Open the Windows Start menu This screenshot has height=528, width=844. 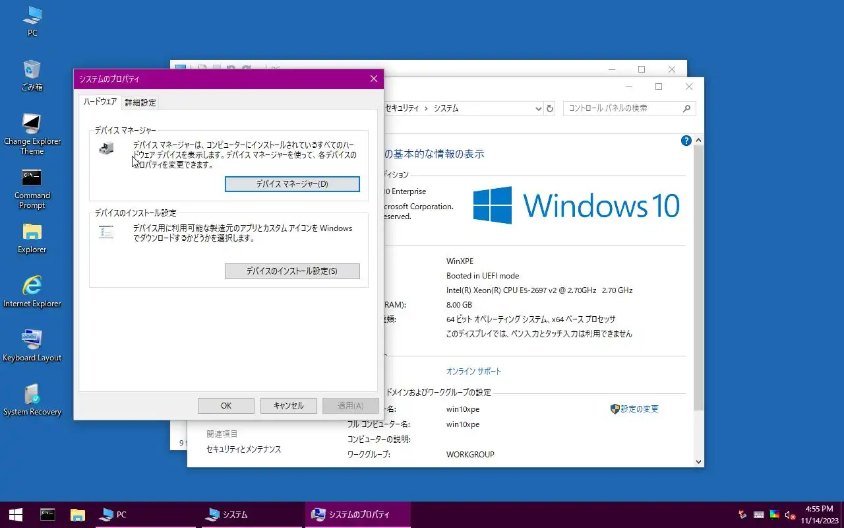(16, 515)
